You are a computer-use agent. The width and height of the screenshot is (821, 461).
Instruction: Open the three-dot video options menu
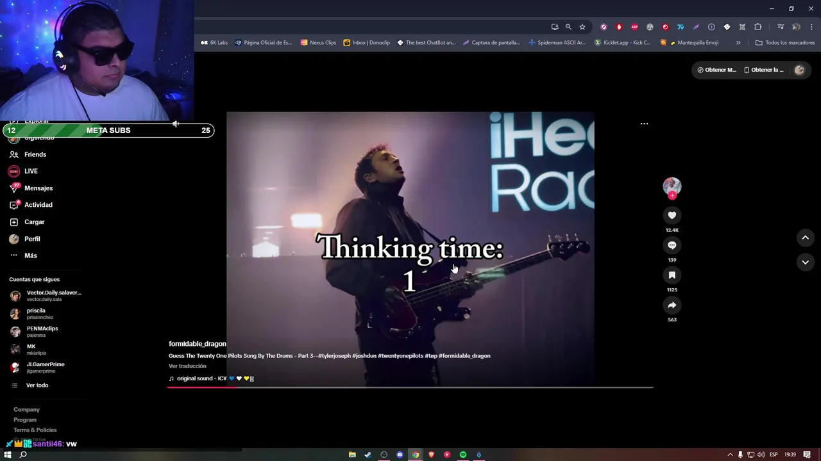(x=644, y=124)
